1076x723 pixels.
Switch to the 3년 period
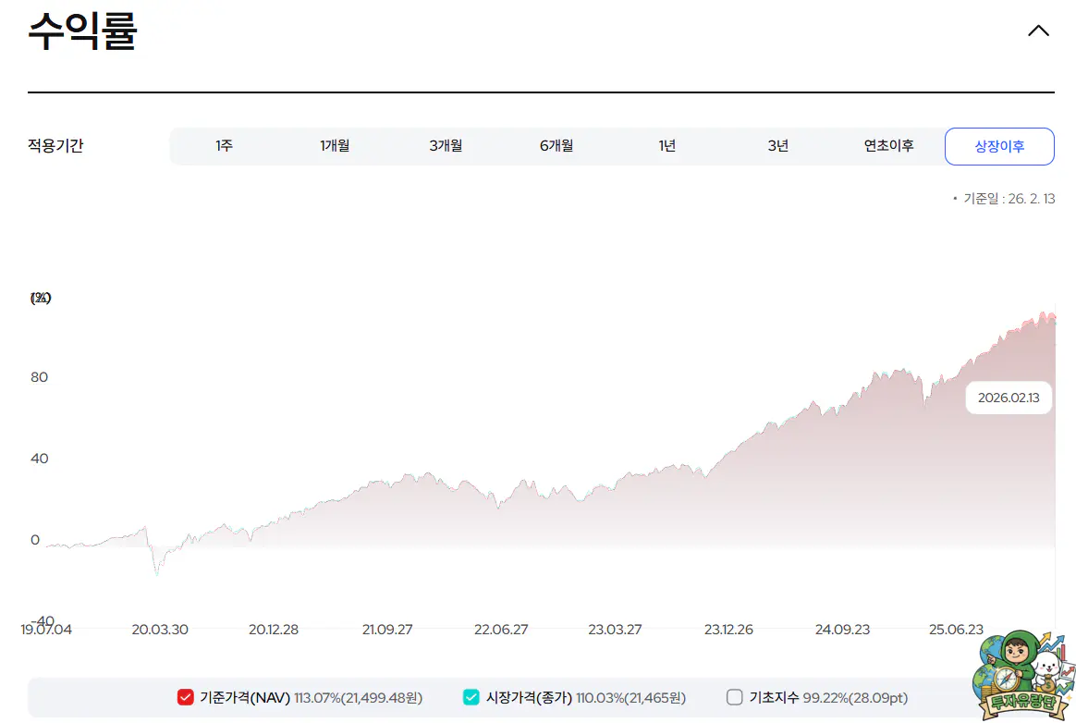pos(778,146)
